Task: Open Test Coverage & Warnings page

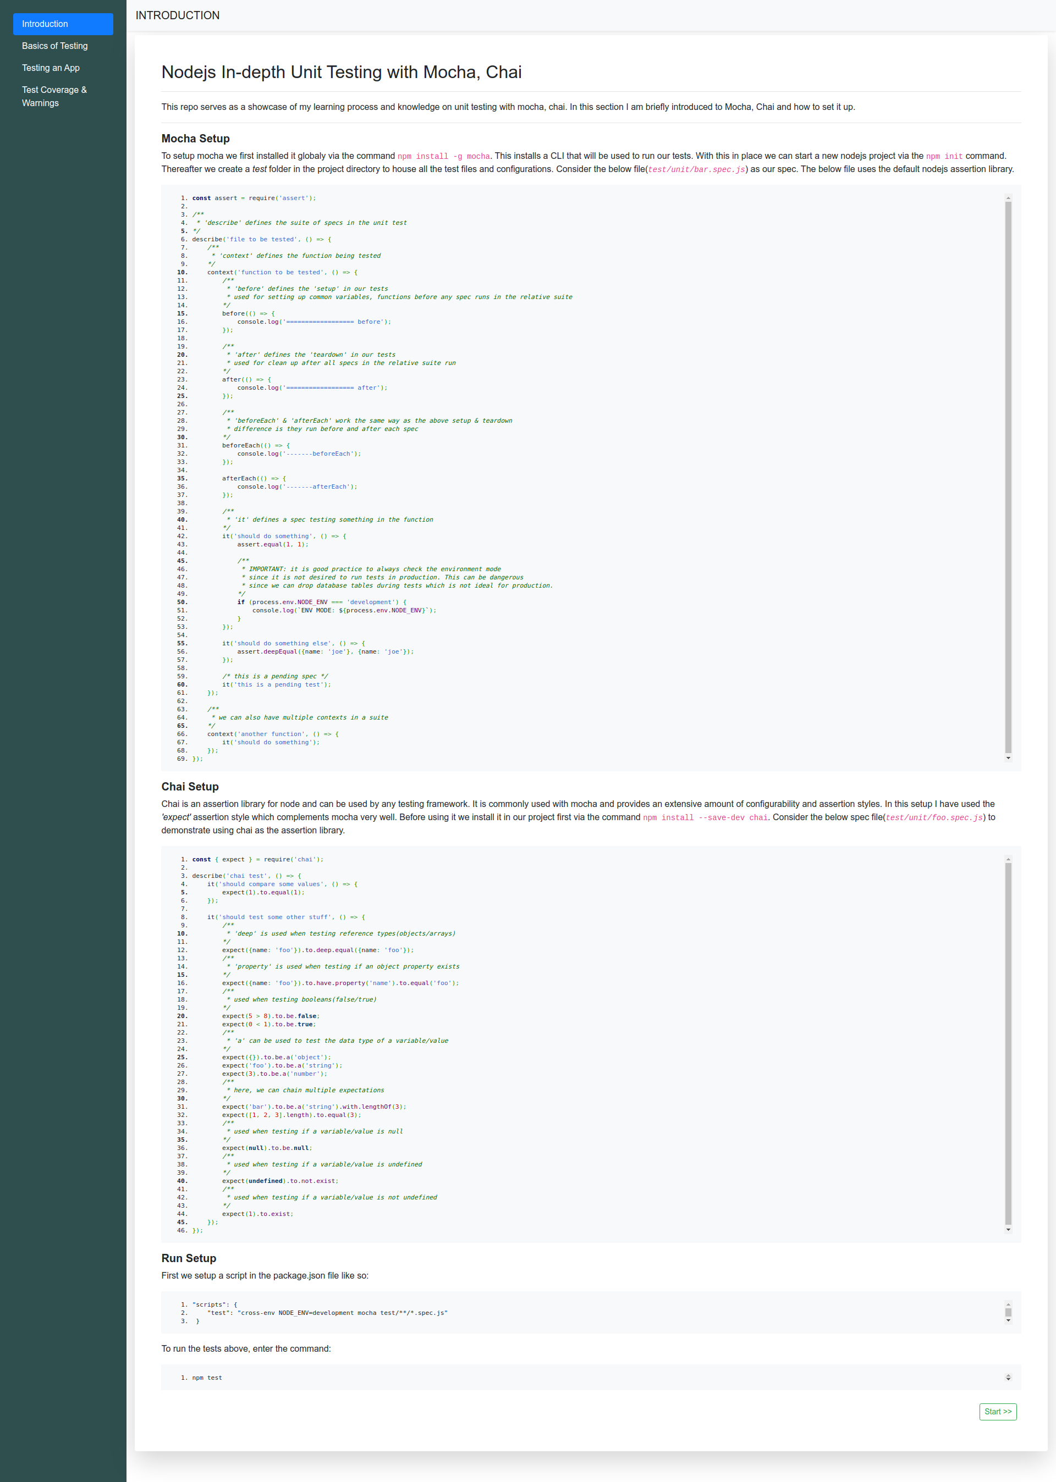Action: pos(54,96)
